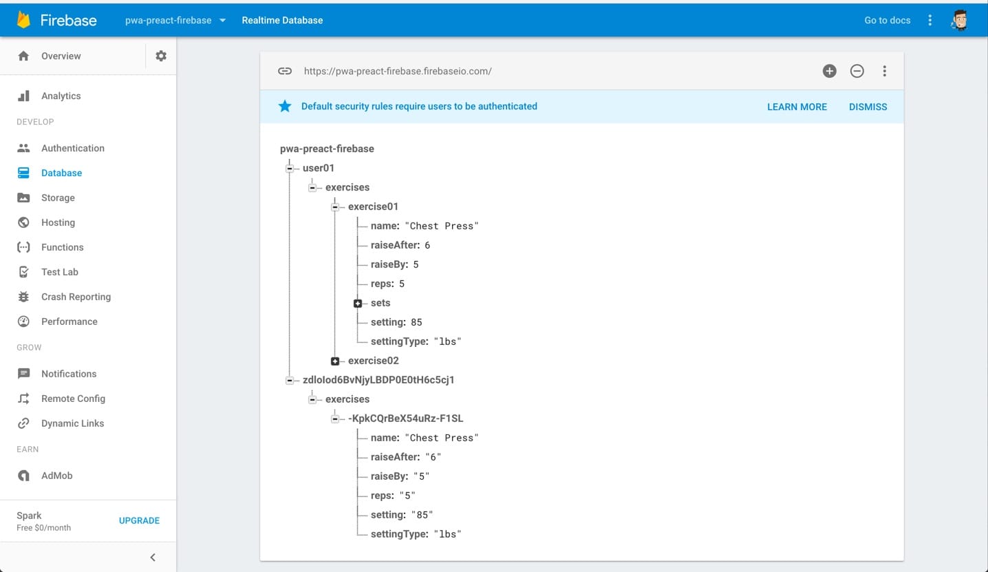Click LEARN MORE about security rules

[x=797, y=107]
